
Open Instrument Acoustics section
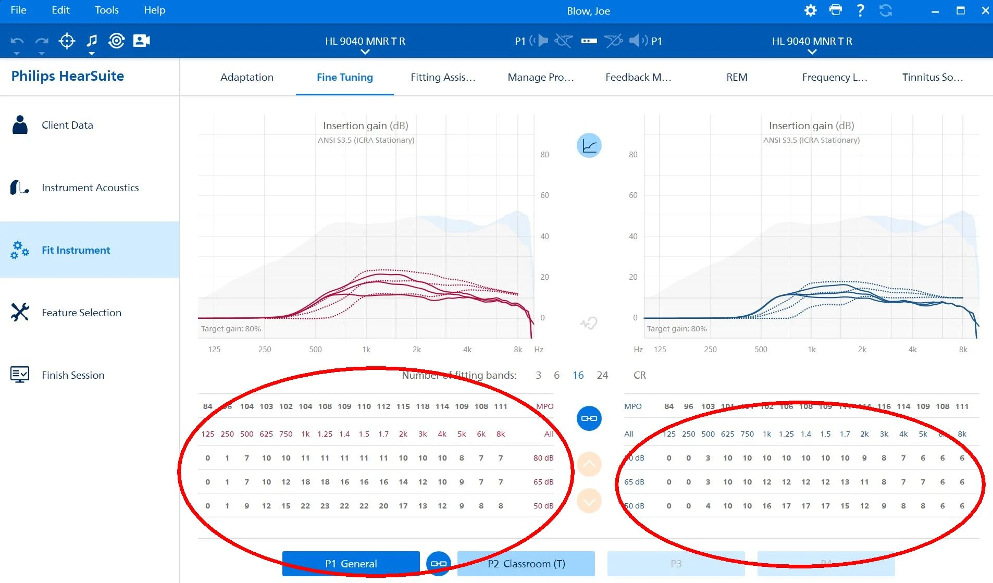click(90, 188)
